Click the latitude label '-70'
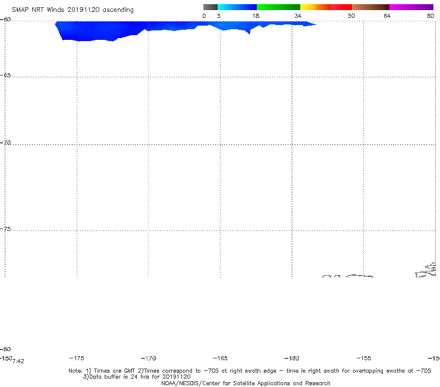The width and height of the screenshot is (440, 387). pos(5,143)
